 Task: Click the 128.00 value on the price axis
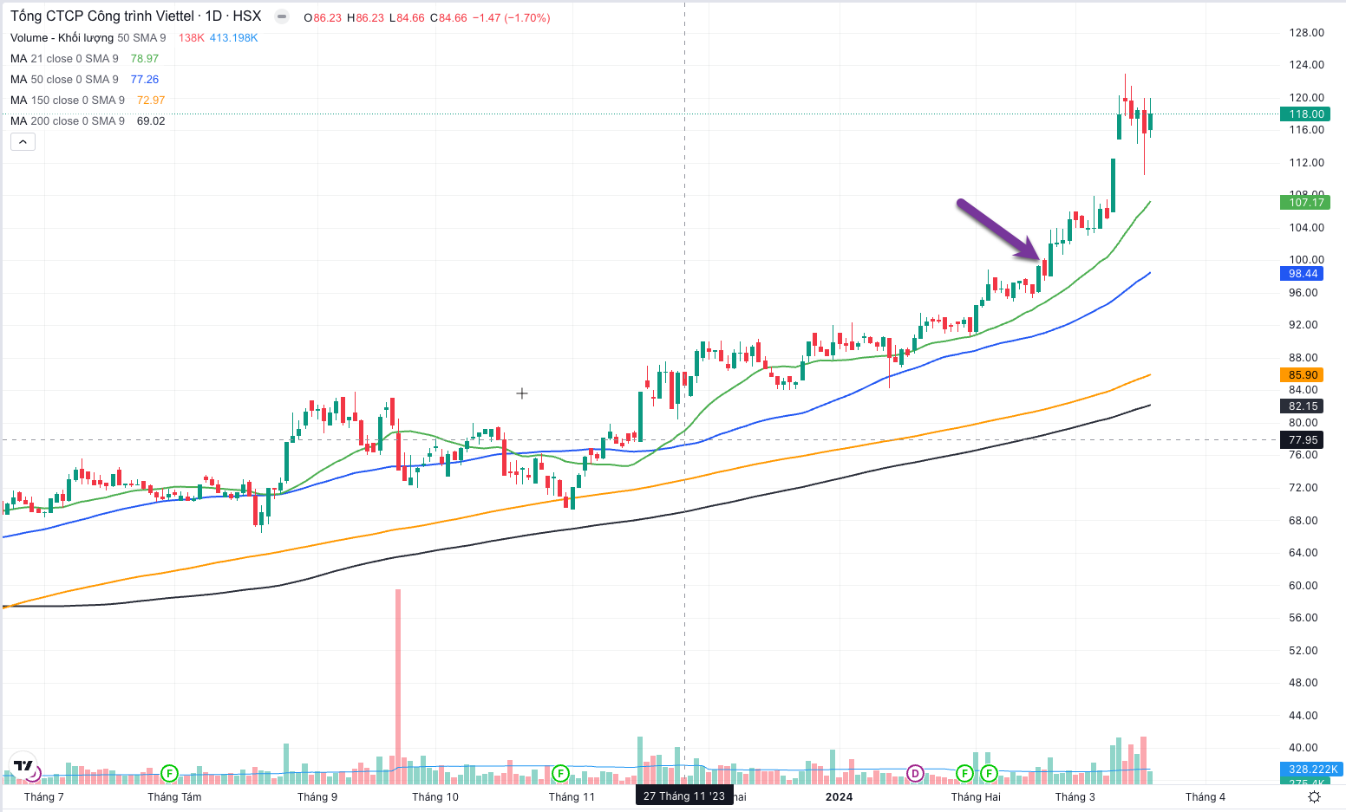(x=1306, y=33)
